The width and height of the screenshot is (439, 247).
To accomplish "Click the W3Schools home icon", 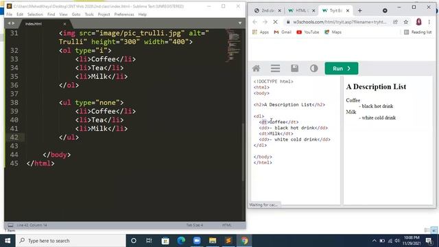I will coord(256,69).
